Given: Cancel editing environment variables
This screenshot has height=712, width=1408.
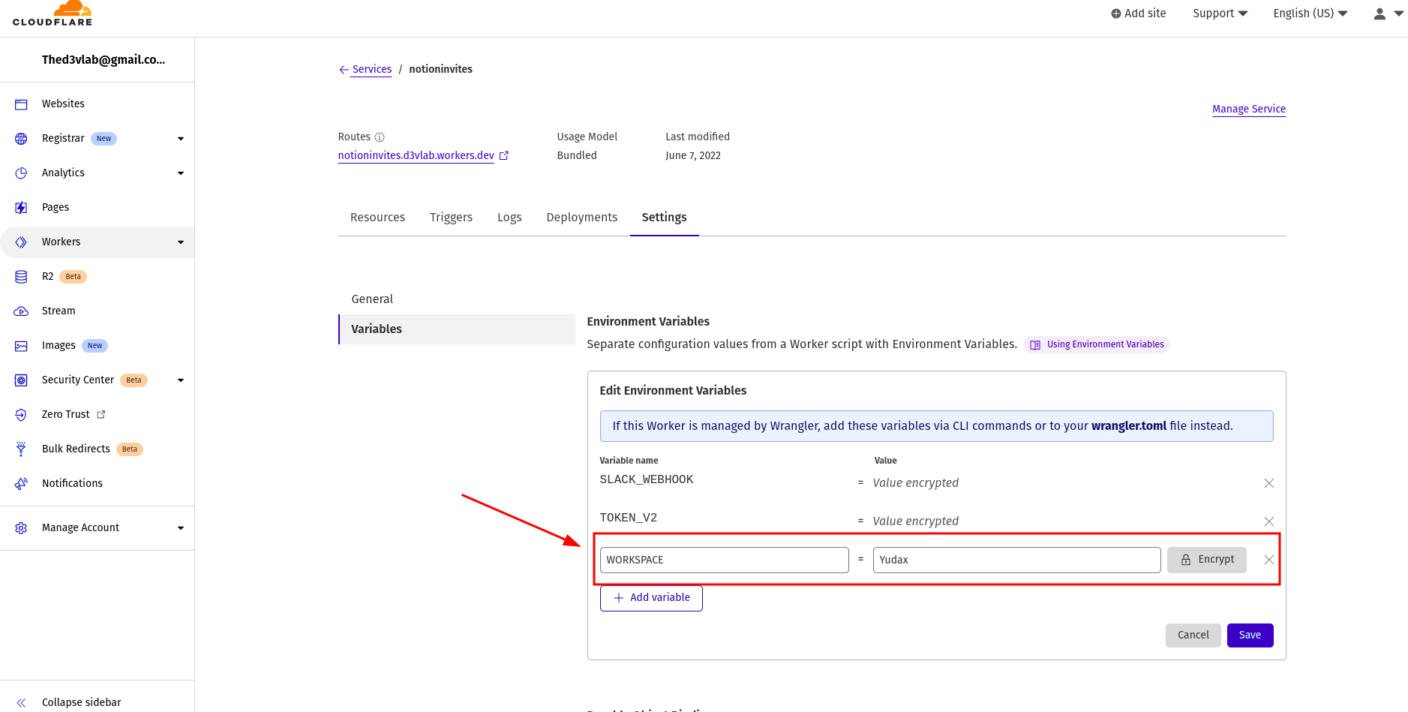Looking at the screenshot, I should (1193, 635).
